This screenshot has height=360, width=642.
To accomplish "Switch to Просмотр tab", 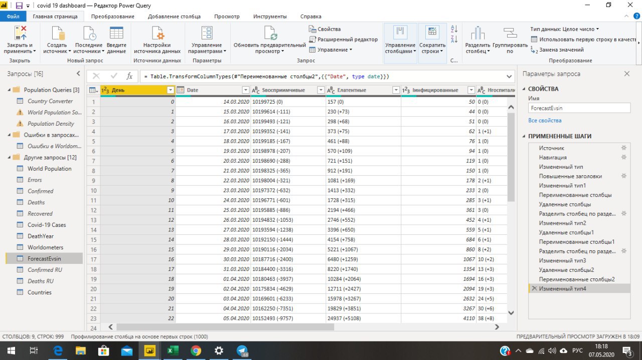I will coord(227,17).
